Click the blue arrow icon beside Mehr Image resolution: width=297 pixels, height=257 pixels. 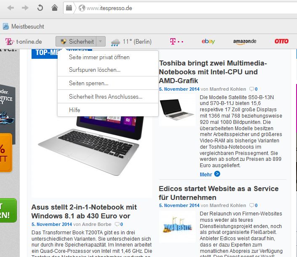tap(217, 174)
